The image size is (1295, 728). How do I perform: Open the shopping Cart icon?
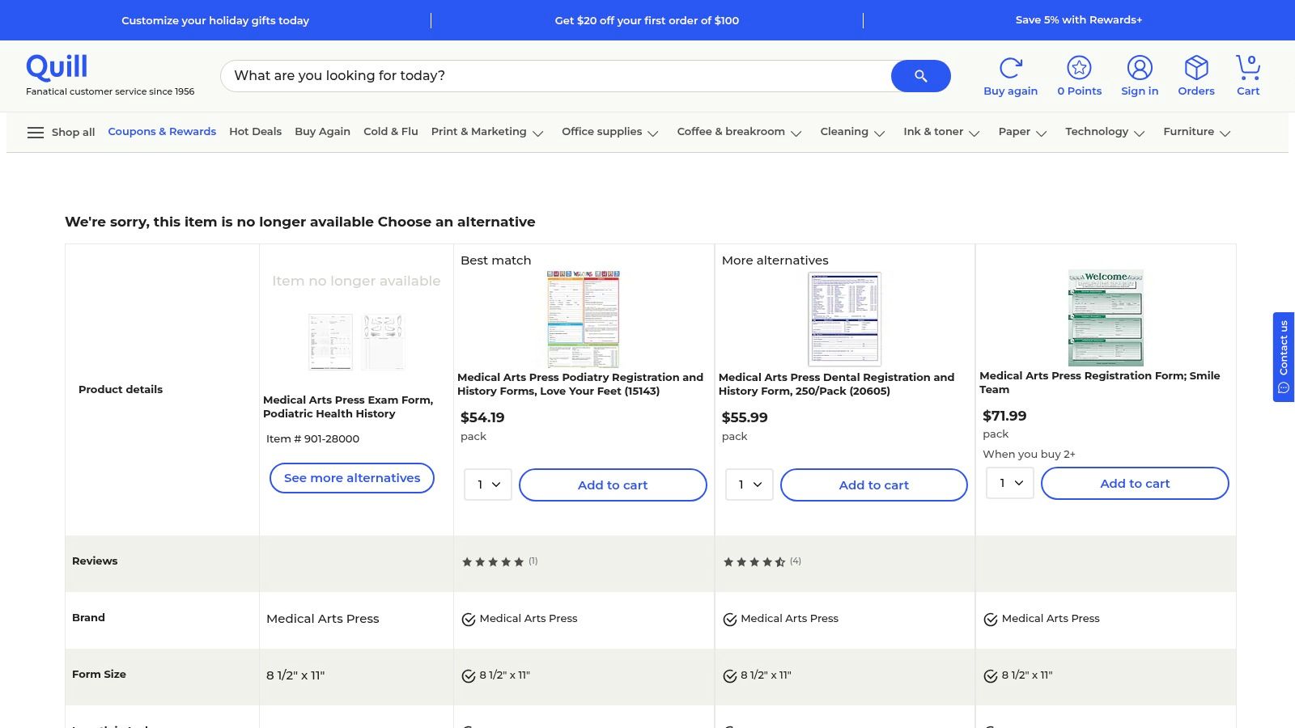pyautogui.click(x=1247, y=68)
